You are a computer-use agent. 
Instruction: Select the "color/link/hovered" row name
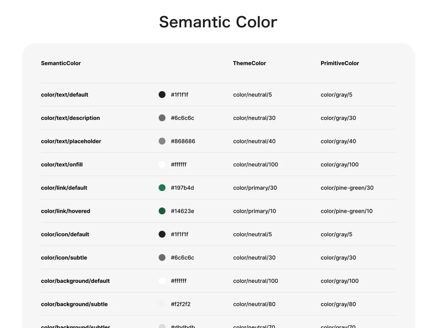(66, 211)
